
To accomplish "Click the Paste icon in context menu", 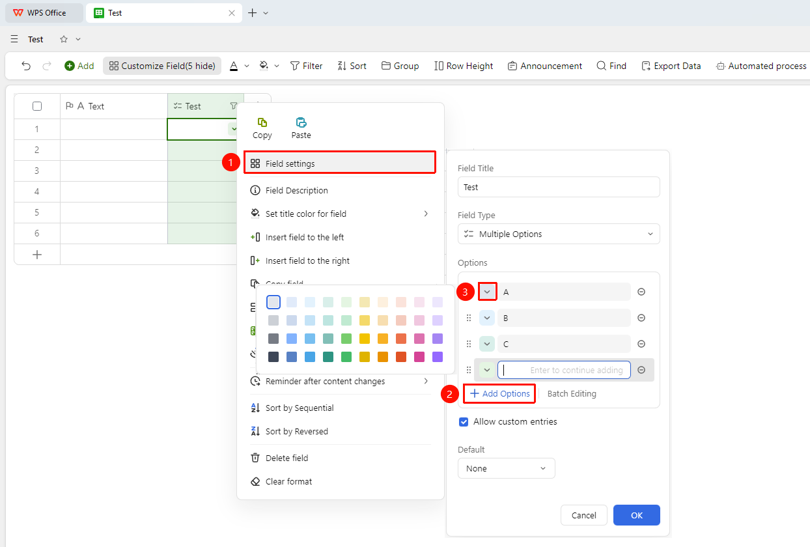I will [x=301, y=122].
